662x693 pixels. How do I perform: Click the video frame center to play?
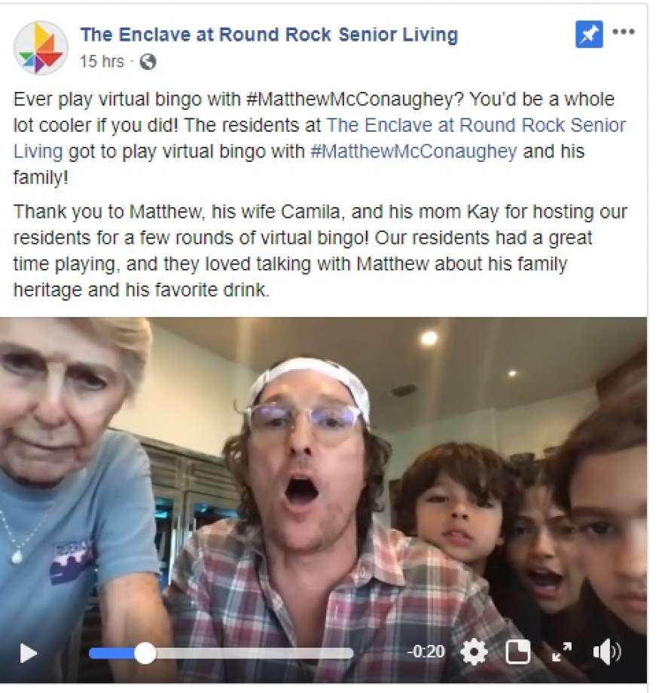324,499
